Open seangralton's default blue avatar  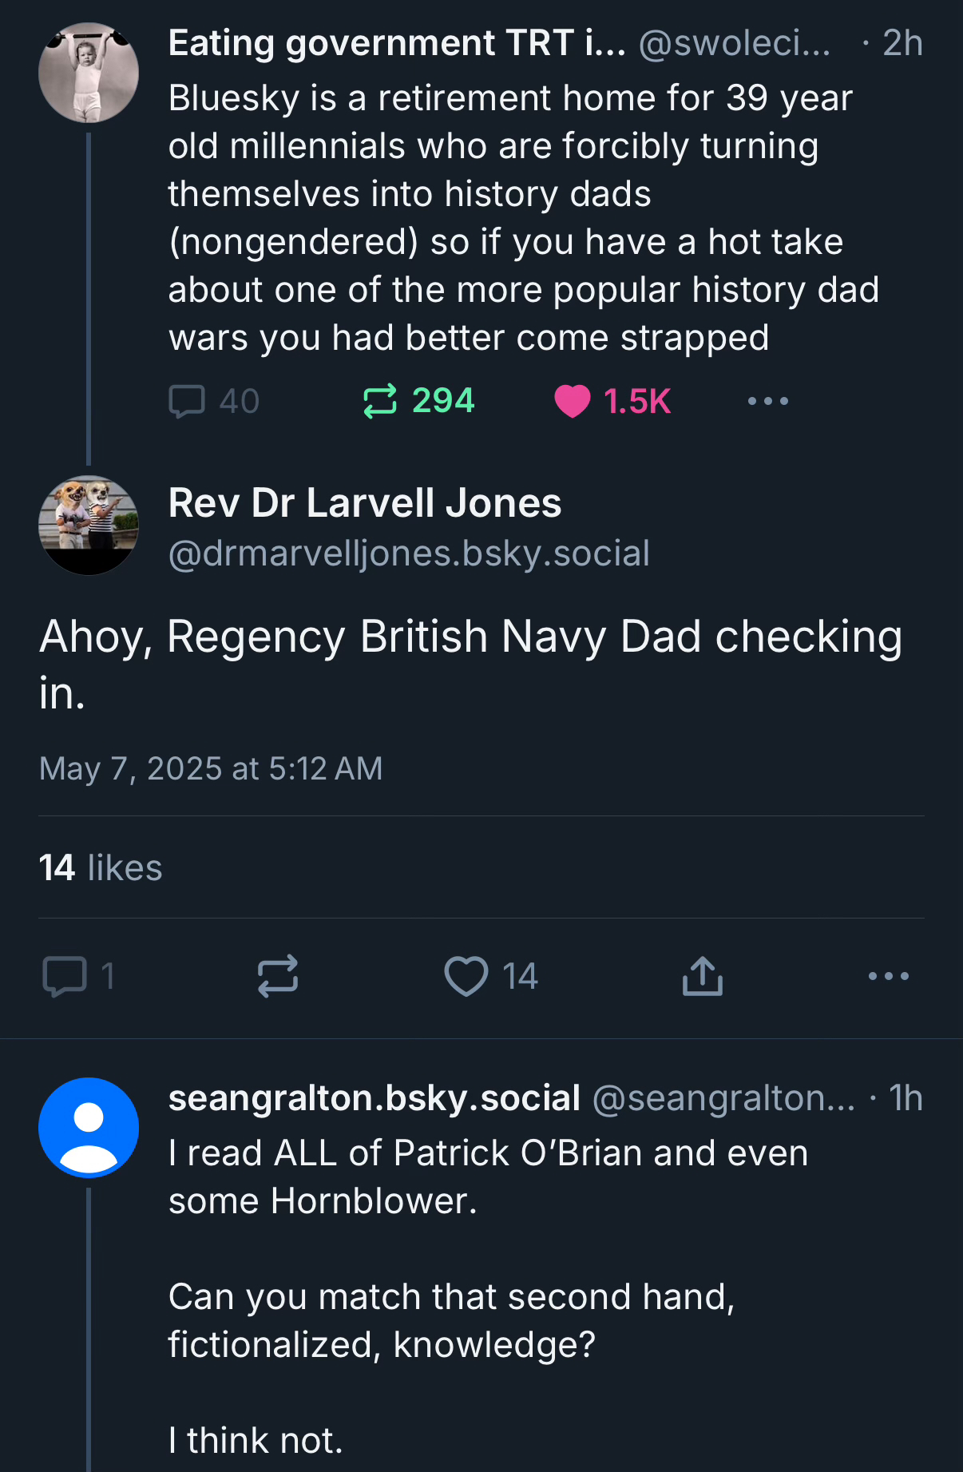[89, 1127]
